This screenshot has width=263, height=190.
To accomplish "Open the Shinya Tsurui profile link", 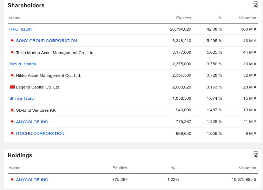I will (22, 98).
